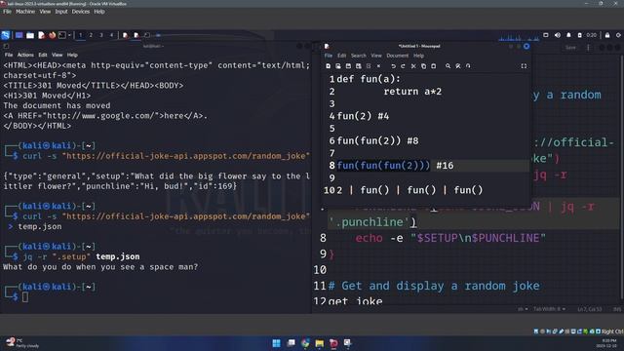Switch to workspace 2
The width and height of the screenshot is (624, 351).
click(x=91, y=35)
